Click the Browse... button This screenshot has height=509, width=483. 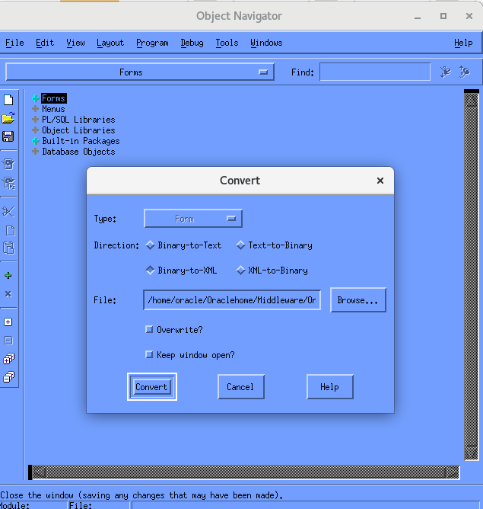coord(358,300)
